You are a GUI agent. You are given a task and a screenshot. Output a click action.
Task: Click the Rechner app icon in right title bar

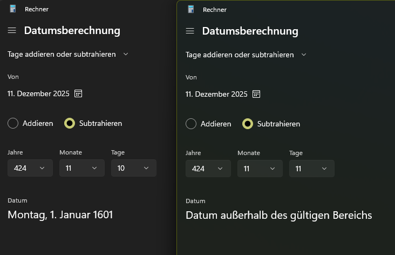[191, 9]
